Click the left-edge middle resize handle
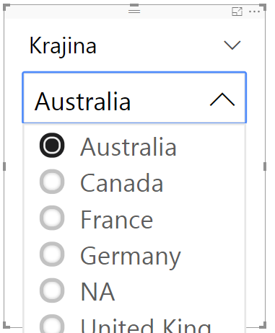275x333 pixels. (x=4, y=166)
